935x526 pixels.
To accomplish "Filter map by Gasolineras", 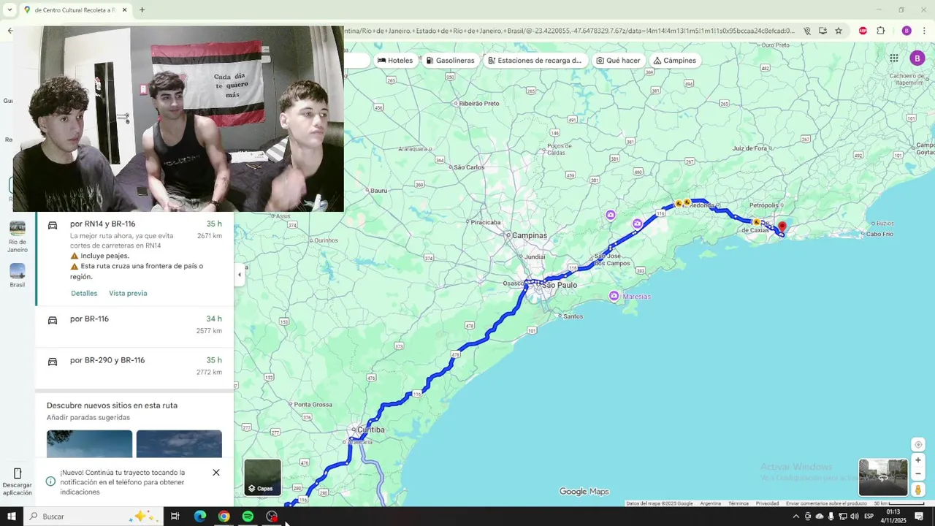I will pyautogui.click(x=450, y=61).
